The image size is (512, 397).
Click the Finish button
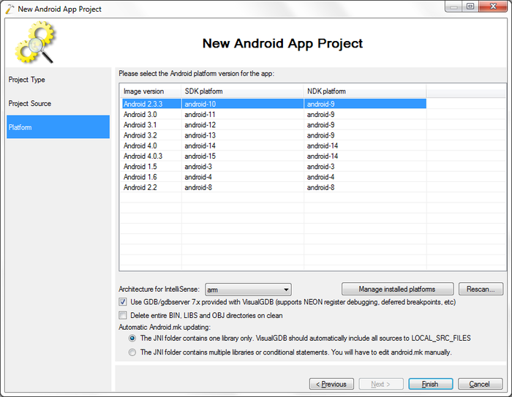(430, 384)
